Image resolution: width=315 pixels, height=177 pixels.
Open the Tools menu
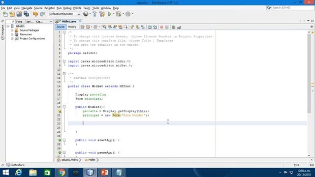tap(95, 8)
